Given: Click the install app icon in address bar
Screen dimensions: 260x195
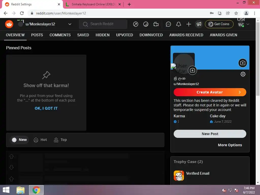Looking at the screenshot, I should point(220,13).
